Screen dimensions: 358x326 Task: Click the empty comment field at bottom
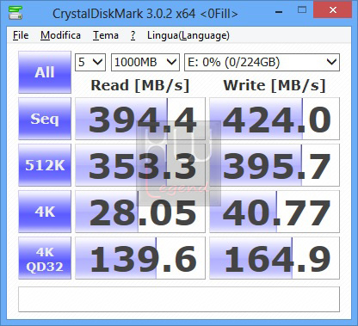179,299
